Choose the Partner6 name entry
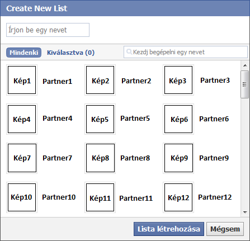The image size is (250, 241). pyautogui.click(x=214, y=119)
